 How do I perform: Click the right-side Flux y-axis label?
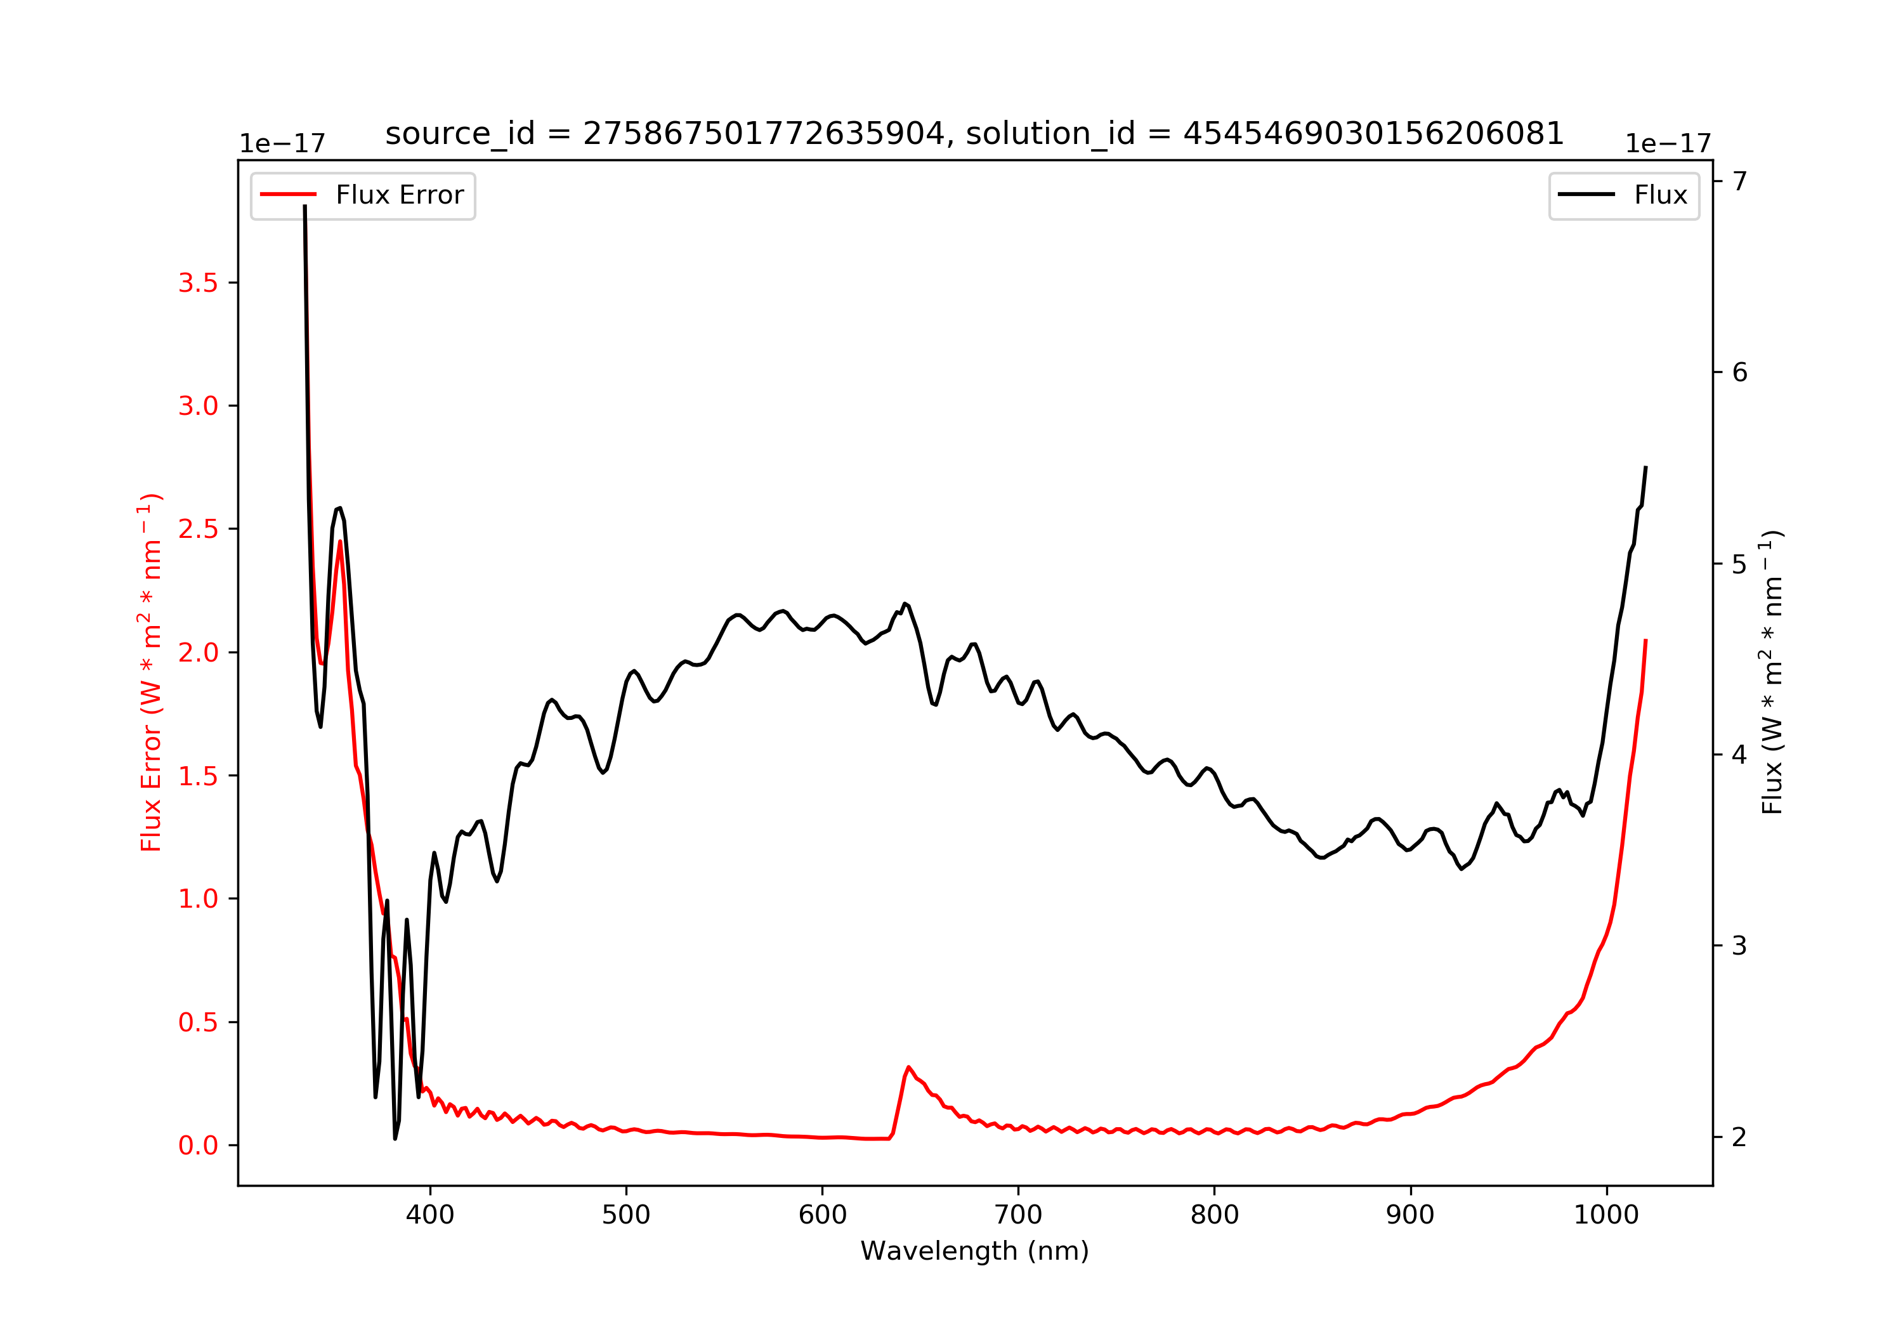pos(1772,672)
